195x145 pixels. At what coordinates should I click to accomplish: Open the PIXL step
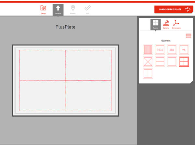coord(87,9)
